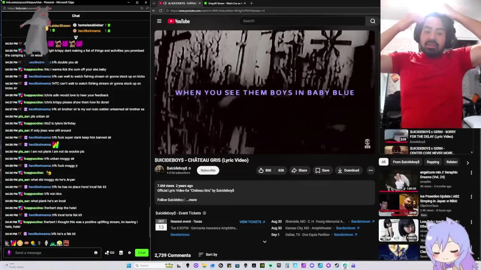Dislike the video, 636 count
This screenshot has width=481, height=270.
(281, 170)
